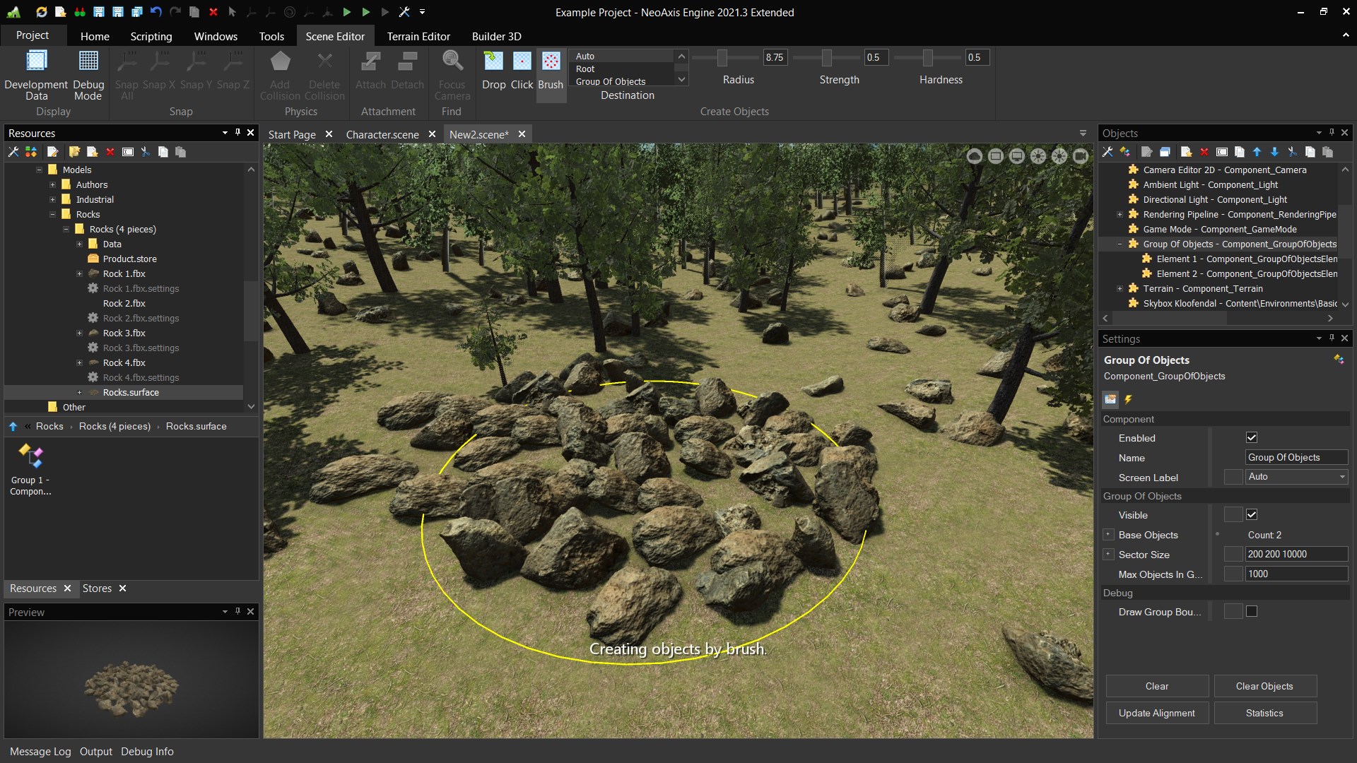Click the green Play button in title bar
The height and width of the screenshot is (763, 1357).
347,12
